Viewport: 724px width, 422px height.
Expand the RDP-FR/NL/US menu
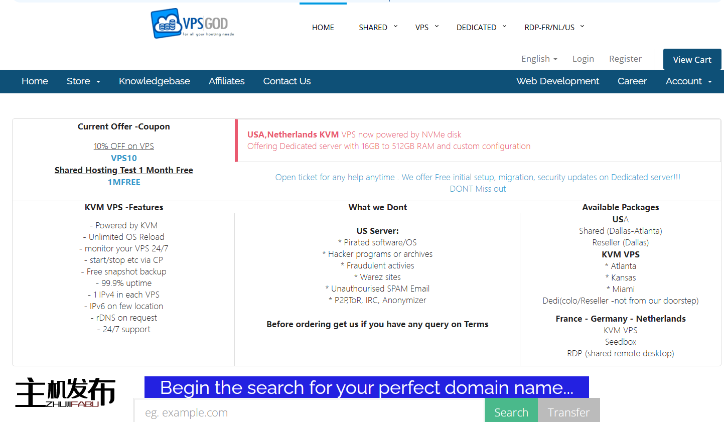[x=554, y=27]
